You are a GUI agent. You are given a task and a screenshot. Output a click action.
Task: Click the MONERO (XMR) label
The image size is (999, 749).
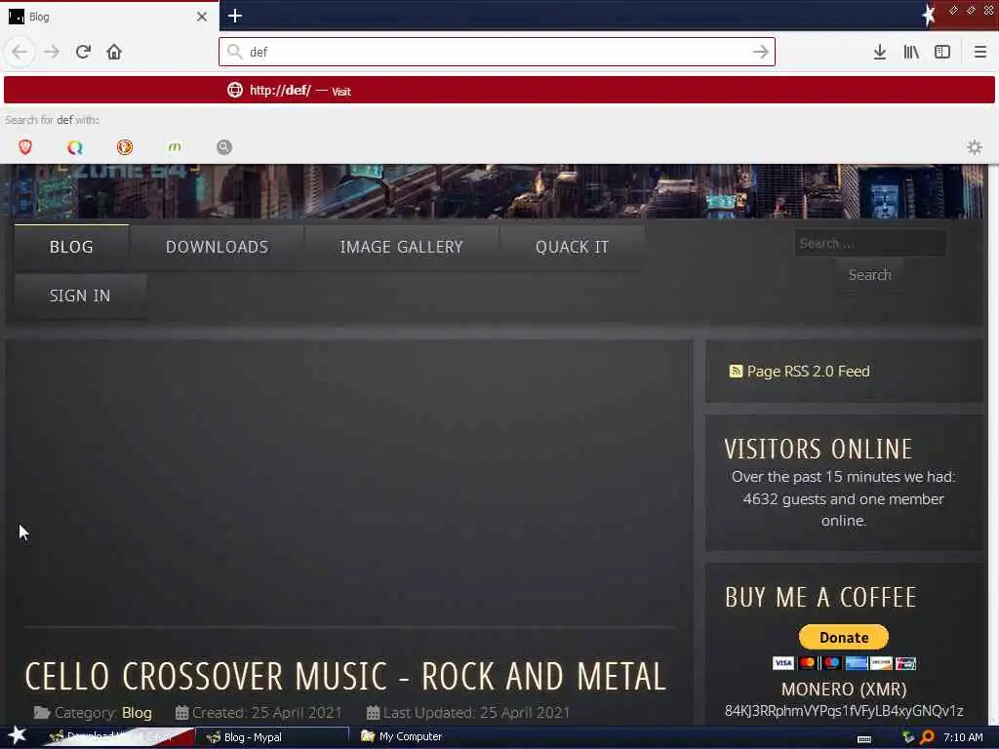coord(844,690)
